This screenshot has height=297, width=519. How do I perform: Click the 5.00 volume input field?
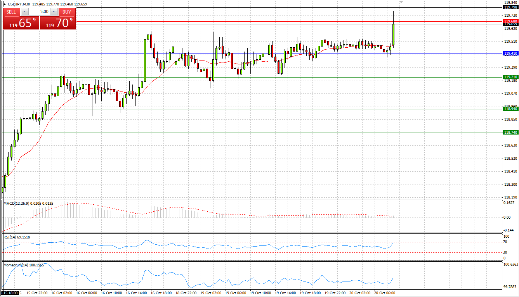[39, 12]
